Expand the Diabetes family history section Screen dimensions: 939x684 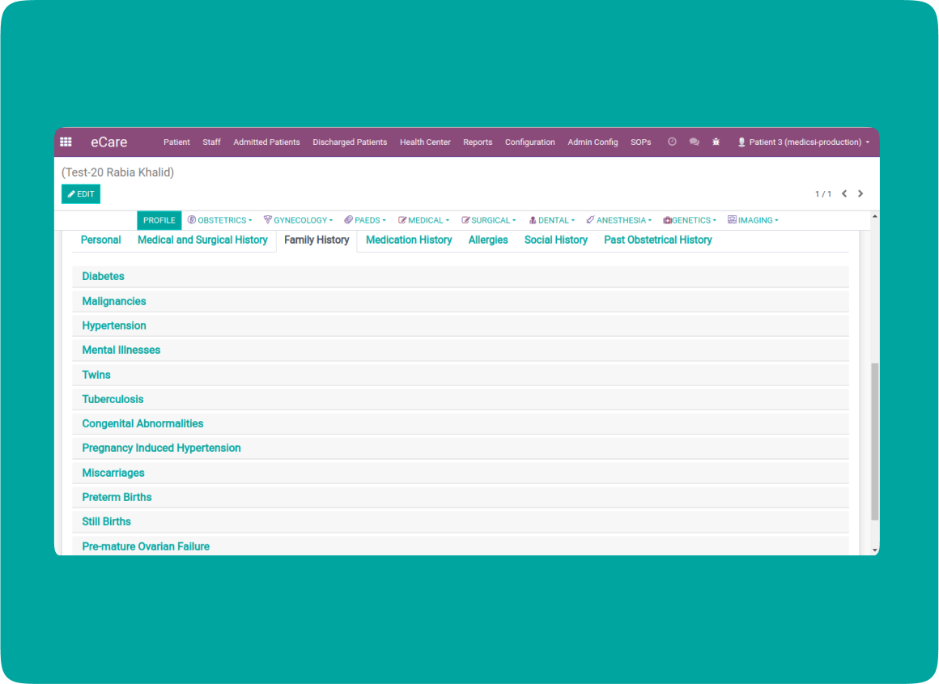(104, 276)
